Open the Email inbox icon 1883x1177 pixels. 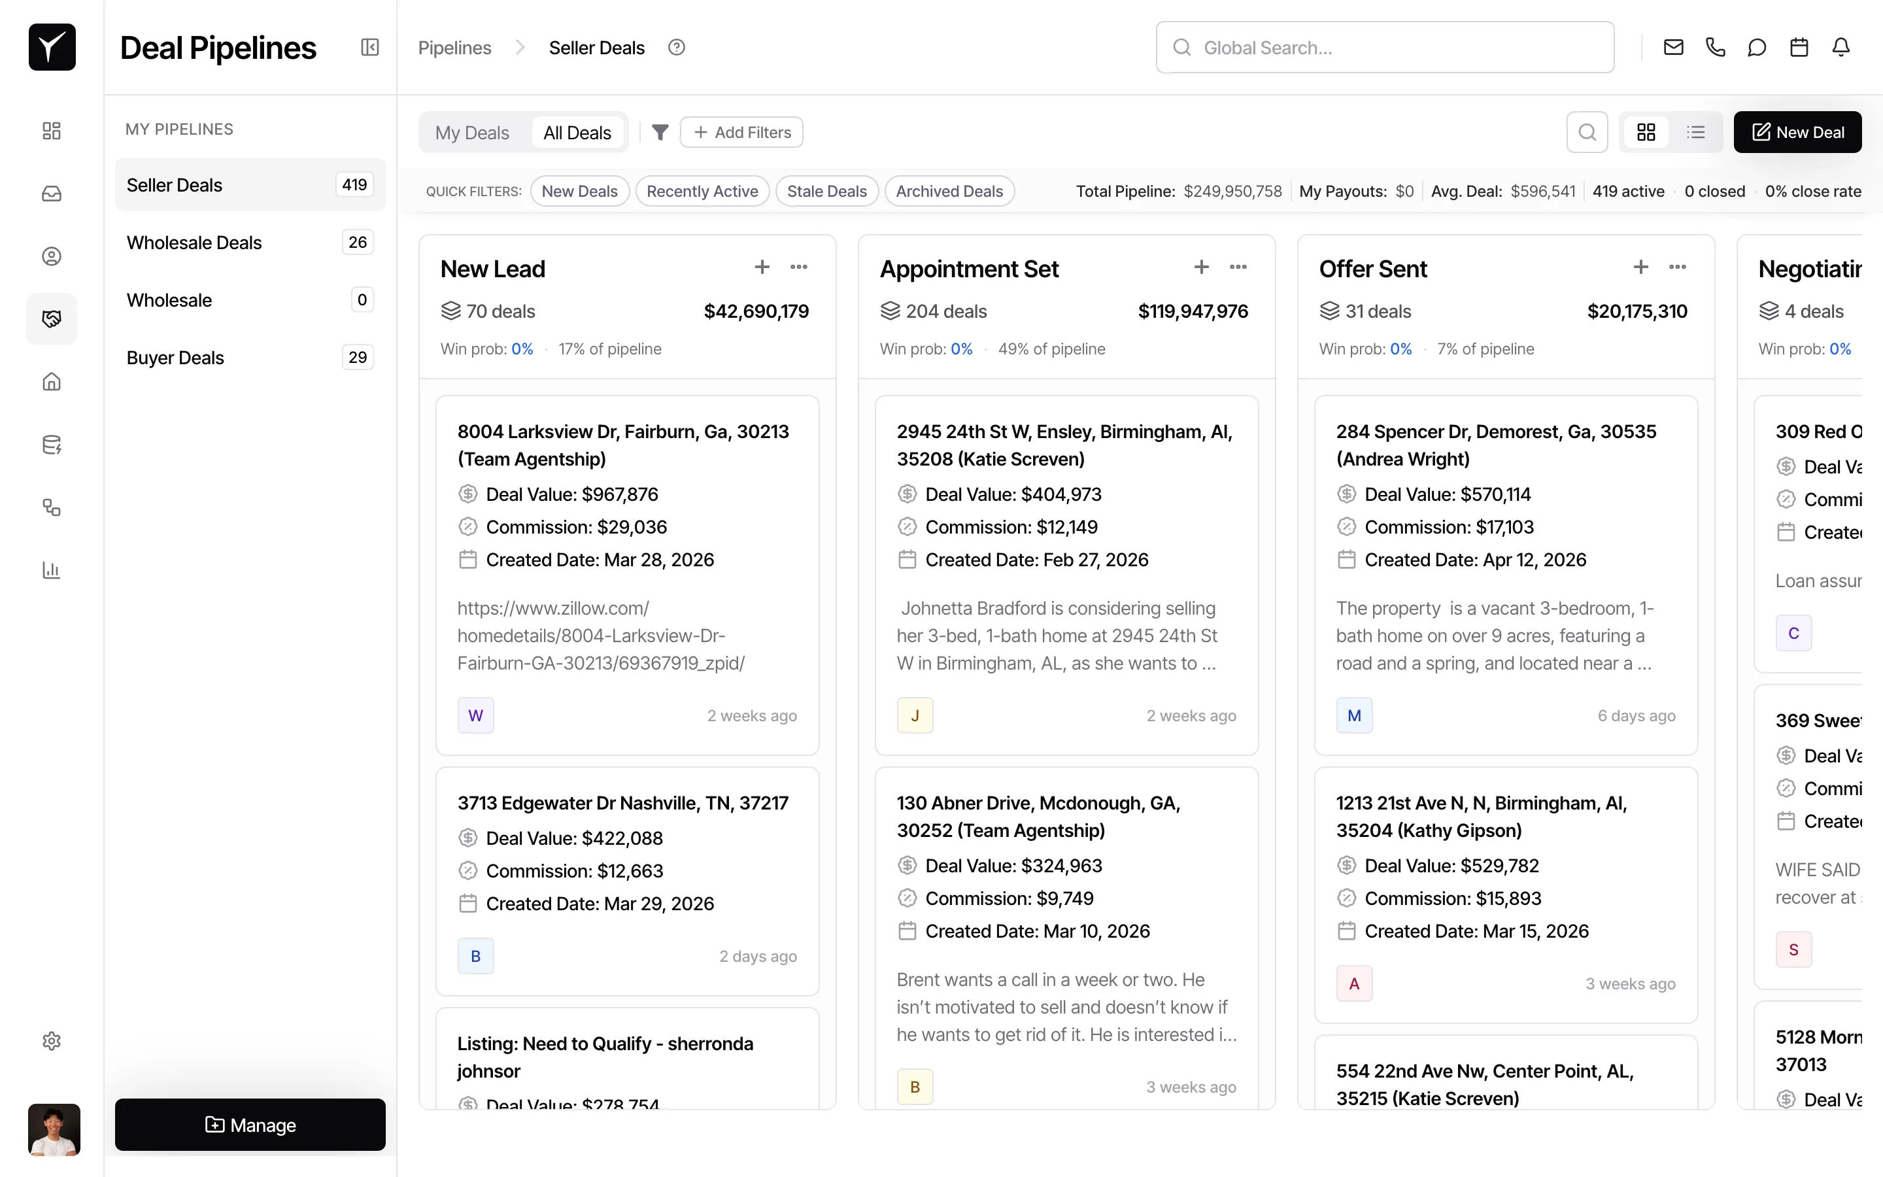pyautogui.click(x=1673, y=46)
